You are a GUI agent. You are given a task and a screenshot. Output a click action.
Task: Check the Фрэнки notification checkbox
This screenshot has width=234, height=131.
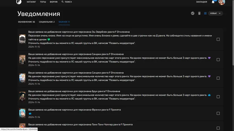pyautogui.click(x=218, y=113)
